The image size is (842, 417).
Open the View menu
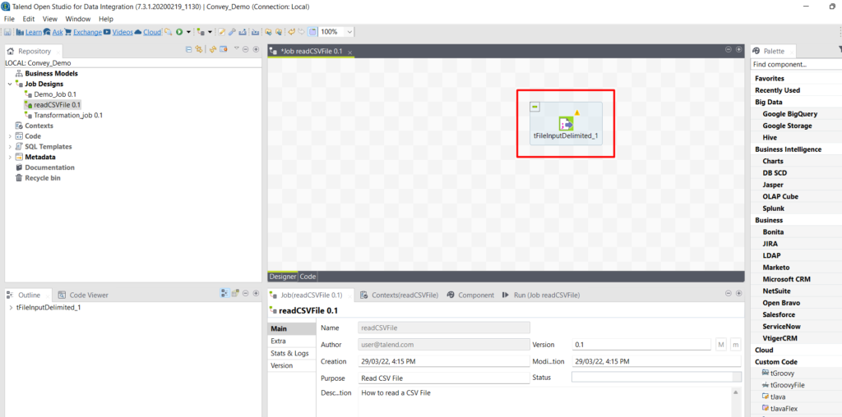(50, 19)
